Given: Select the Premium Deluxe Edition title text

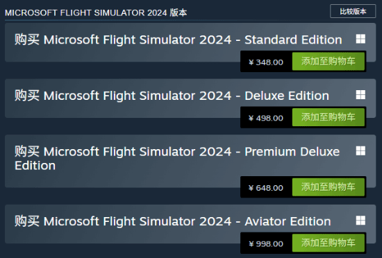Looking at the screenshot, I should (177, 158).
